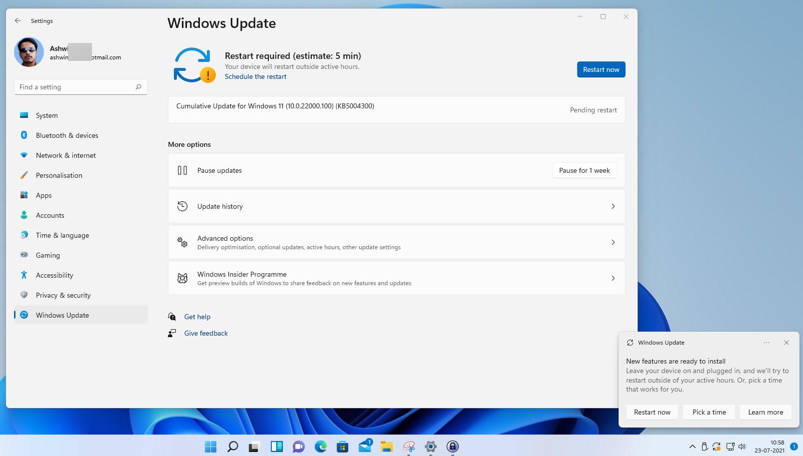The width and height of the screenshot is (803, 456).
Task: Click the Privacy & security shield icon
Action: pyautogui.click(x=24, y=295)
